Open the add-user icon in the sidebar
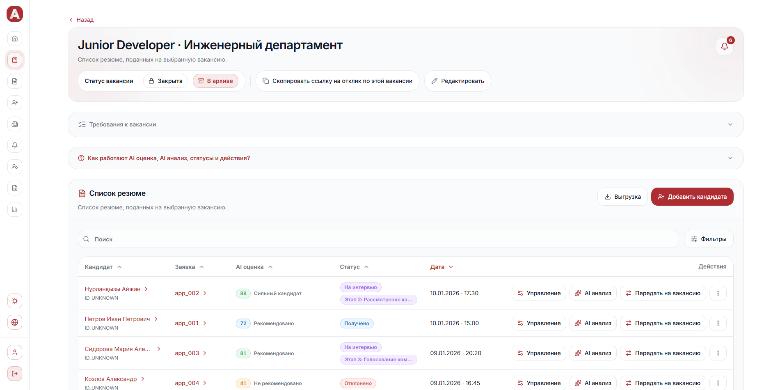Viewport: 780px width, 390px height. 15,103
